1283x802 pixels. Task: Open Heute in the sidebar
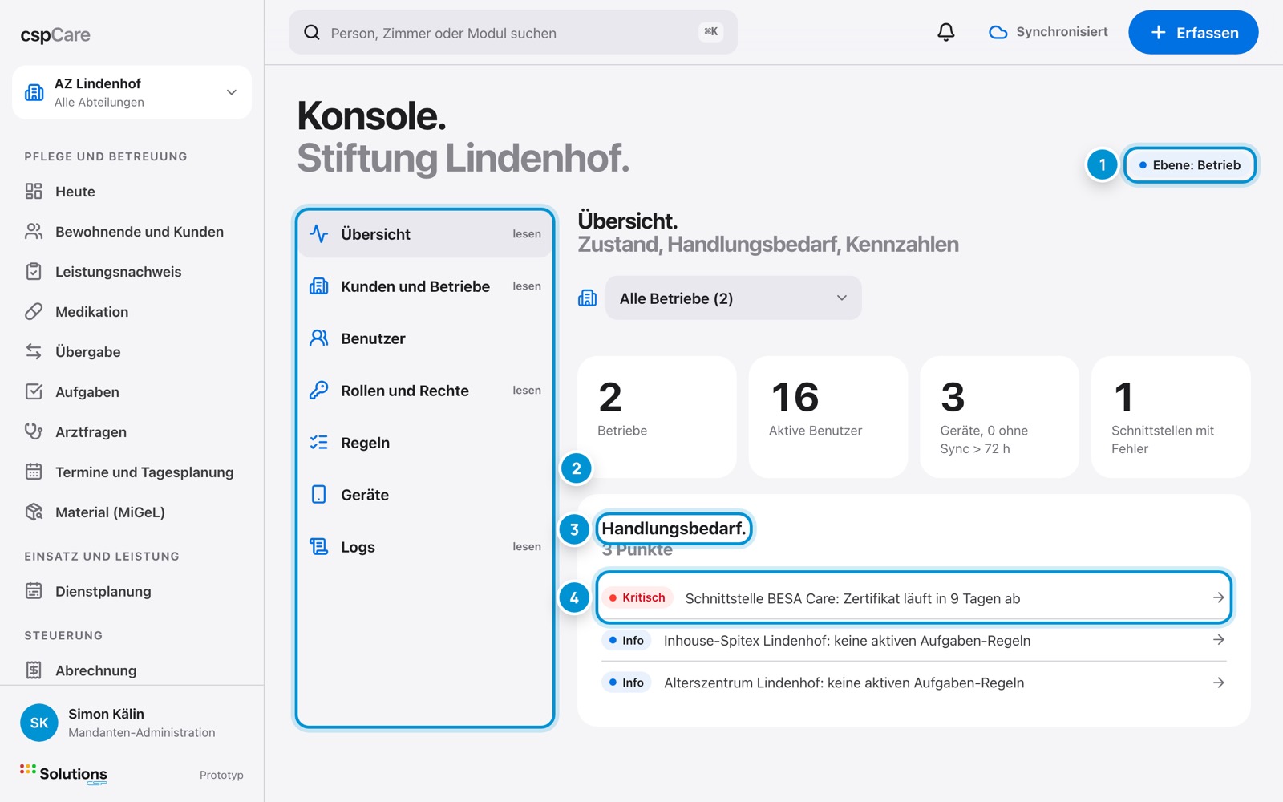[x=132, y=191]
